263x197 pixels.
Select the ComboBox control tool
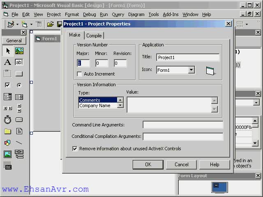[x=8, y=97]
